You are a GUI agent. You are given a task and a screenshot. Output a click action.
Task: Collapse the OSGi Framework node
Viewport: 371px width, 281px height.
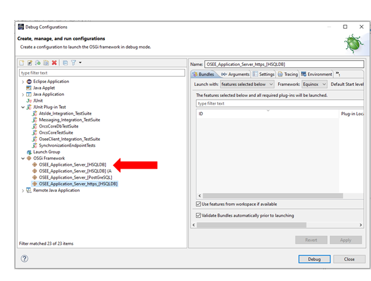point(23,158)
